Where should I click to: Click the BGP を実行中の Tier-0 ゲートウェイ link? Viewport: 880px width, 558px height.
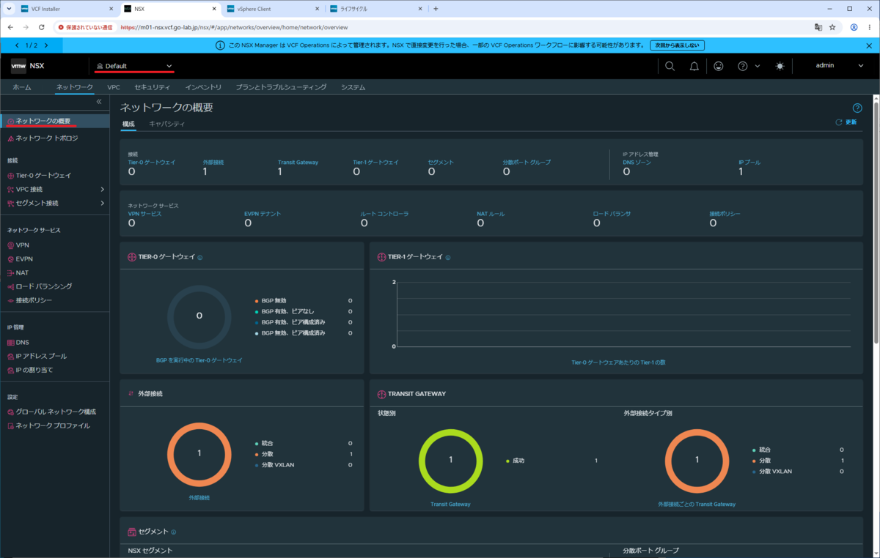pyautogui.click(x=199, y=360)
